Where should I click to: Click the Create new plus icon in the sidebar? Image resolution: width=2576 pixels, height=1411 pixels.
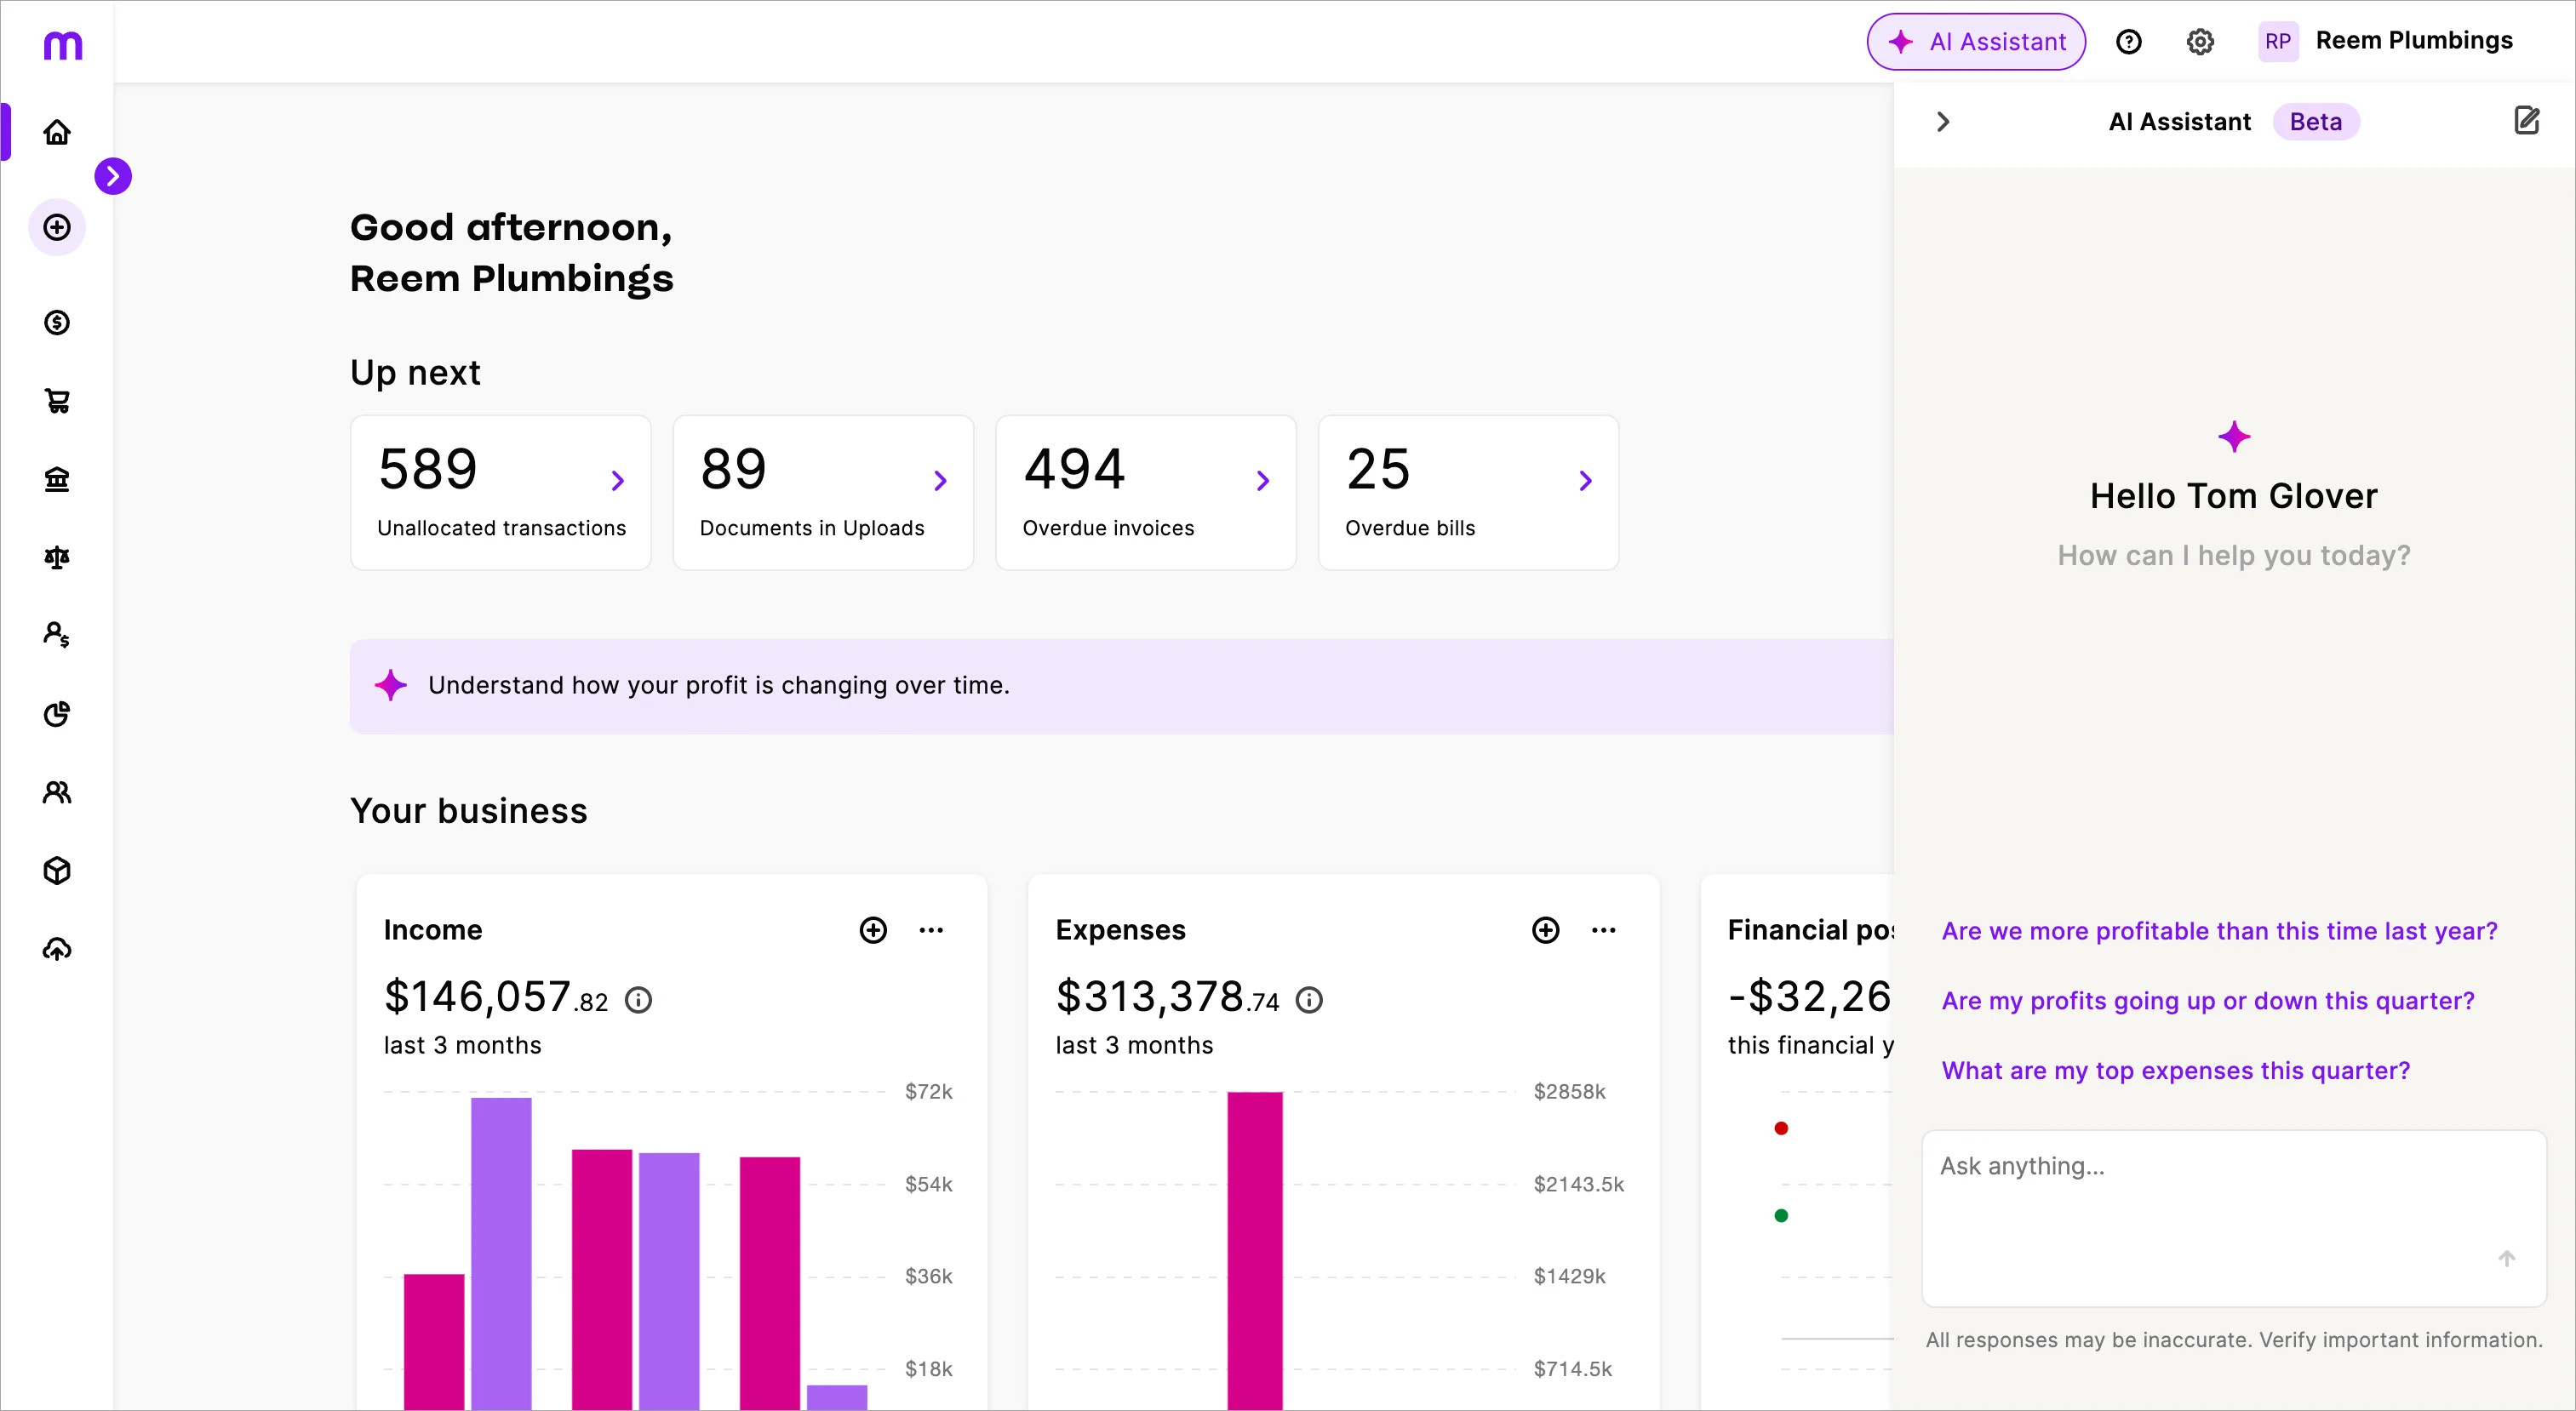point(57,227)
